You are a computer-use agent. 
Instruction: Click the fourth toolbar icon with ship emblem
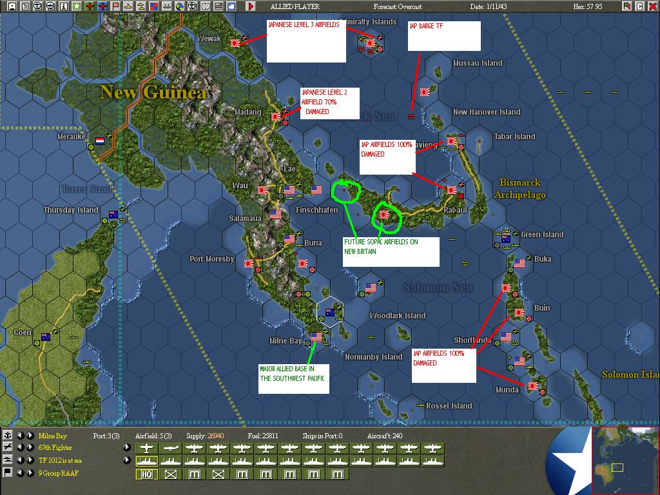click(x=50, y=6)
